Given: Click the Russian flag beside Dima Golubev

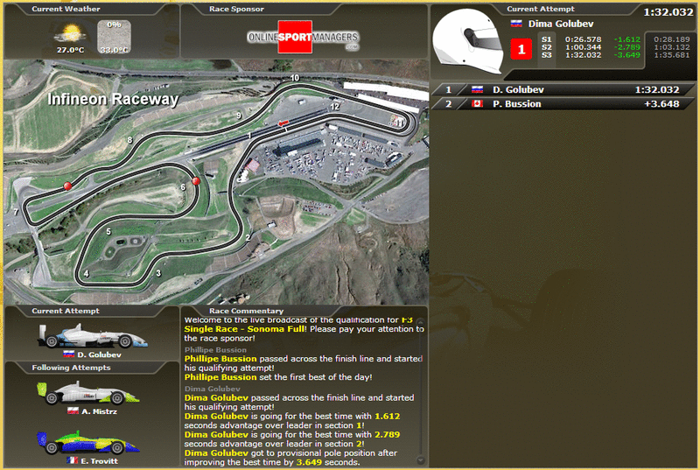Looking at the screenshot, I should click(516, 24).
